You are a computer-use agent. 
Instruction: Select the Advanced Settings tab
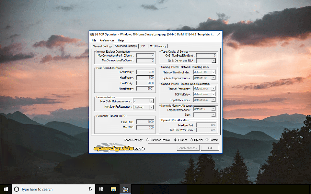tap(126, 46)
